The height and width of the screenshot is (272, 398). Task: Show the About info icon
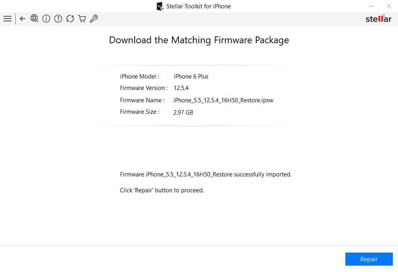tap(46, 19)
